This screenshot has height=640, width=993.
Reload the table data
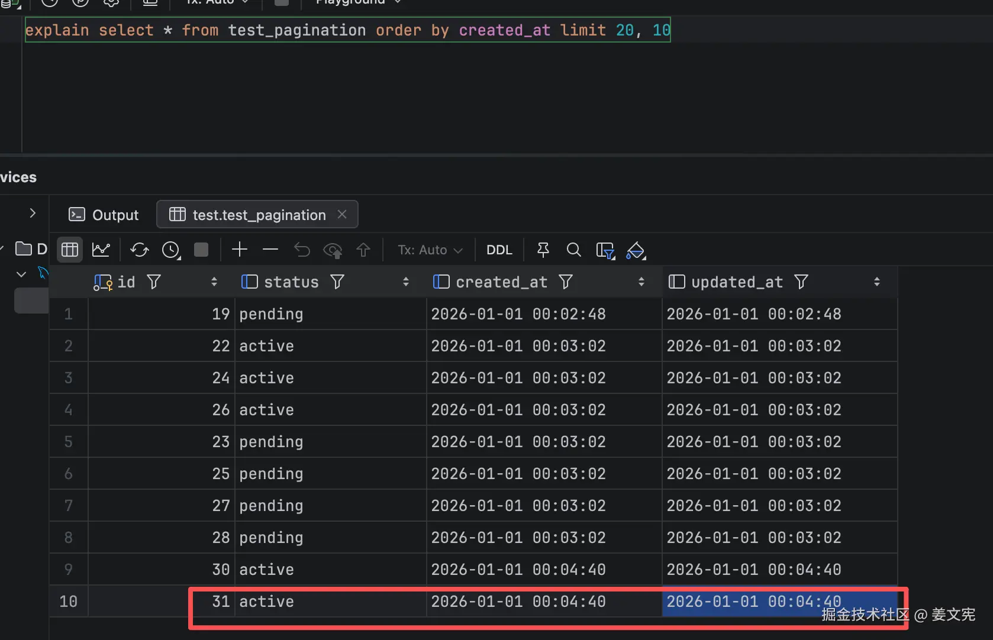pyautogui.click(x=140, y=250)
